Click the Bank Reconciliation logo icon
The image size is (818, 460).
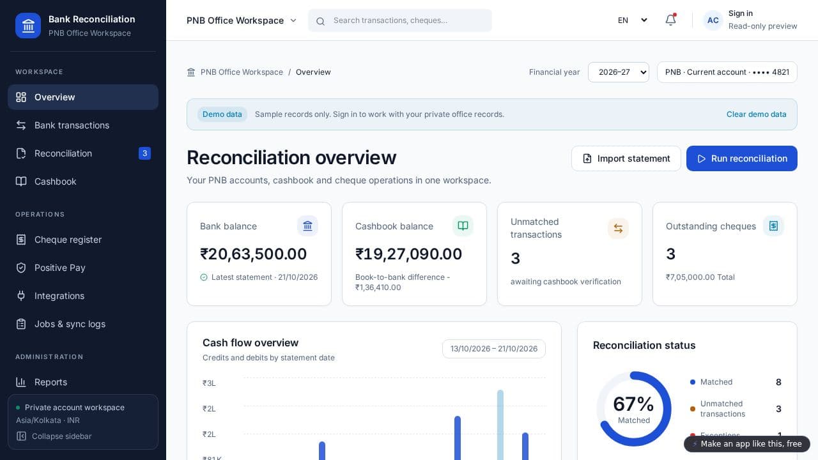pyautogui.click(x=28, y=26)
